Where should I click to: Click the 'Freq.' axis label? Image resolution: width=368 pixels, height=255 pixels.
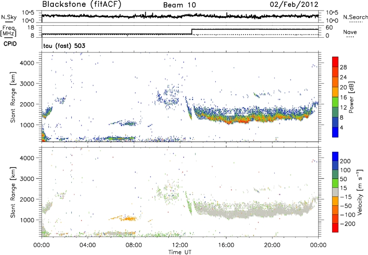pyautogui.click(x=9, y=28)
